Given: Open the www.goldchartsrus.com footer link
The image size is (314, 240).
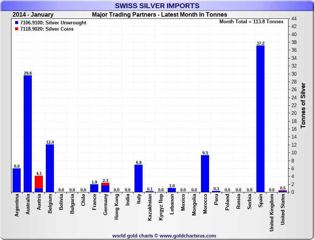Looking at the screenshot, I should (188, 236).
